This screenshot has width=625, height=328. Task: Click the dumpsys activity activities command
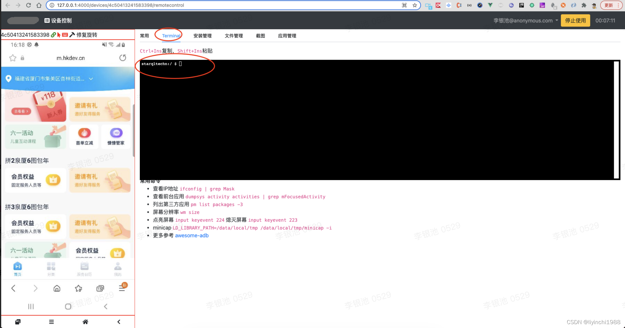[255, 197]
